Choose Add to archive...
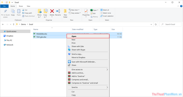183x97 pixels. [88, 73]
